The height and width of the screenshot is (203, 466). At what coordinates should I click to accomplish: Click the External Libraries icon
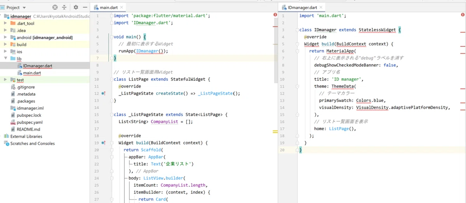[7, 136]
